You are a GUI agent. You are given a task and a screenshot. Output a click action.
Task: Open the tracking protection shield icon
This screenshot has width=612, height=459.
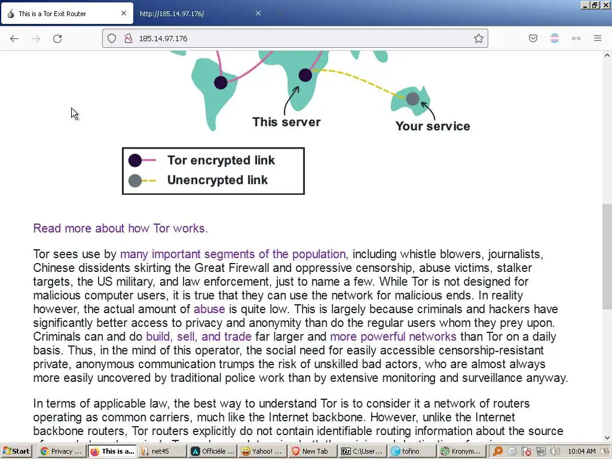[x=112, y=38]
